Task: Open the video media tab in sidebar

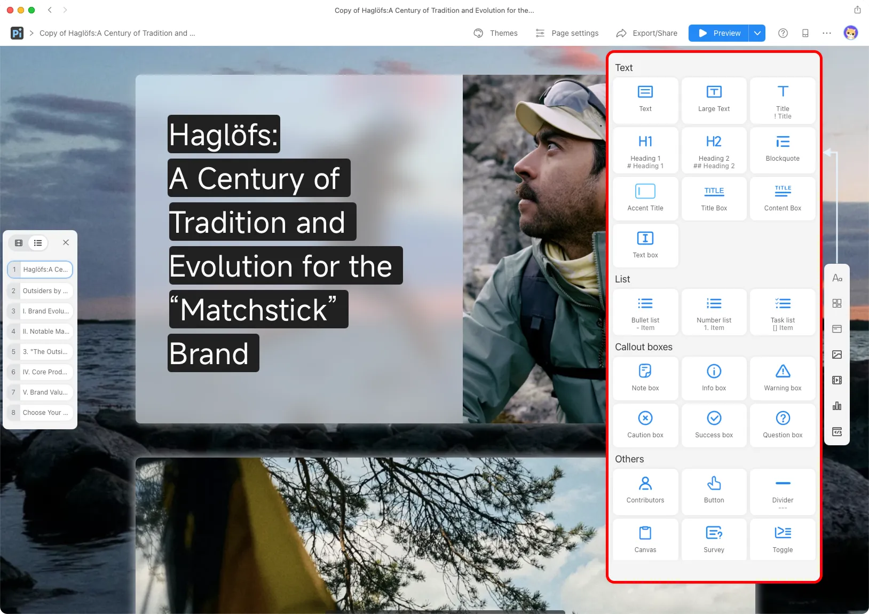Action: (x=837, y=380)
